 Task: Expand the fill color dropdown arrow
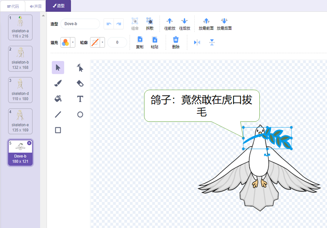[x=73, y=42]
